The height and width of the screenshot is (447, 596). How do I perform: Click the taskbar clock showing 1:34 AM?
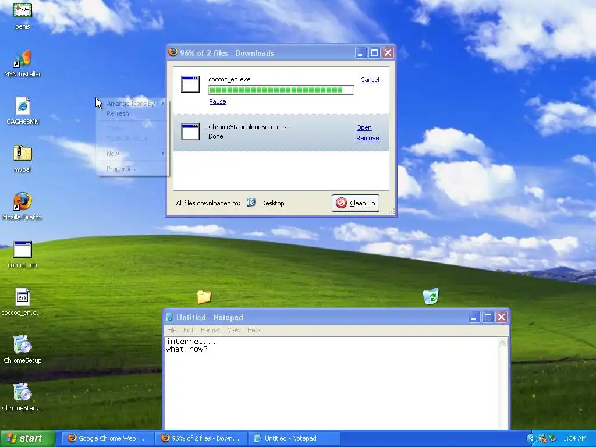(x=574, y=438)
